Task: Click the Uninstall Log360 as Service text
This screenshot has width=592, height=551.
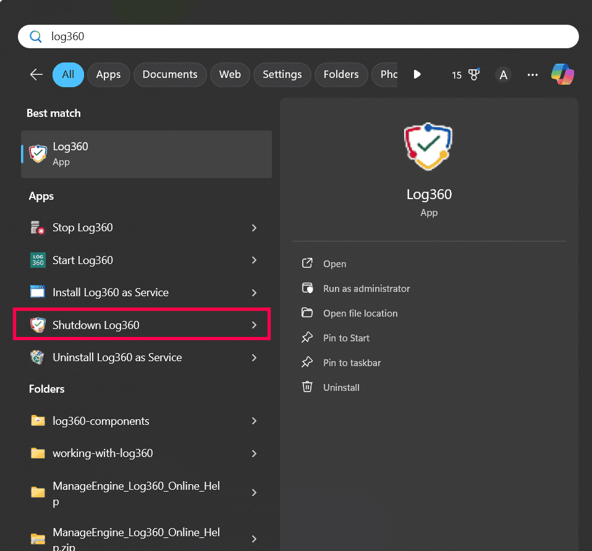Action: click(117, 357)
